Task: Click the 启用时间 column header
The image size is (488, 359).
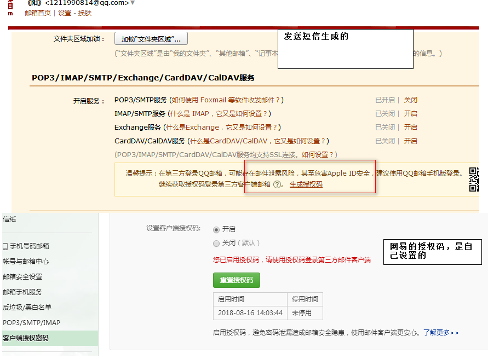Action: tap(250, 299)
